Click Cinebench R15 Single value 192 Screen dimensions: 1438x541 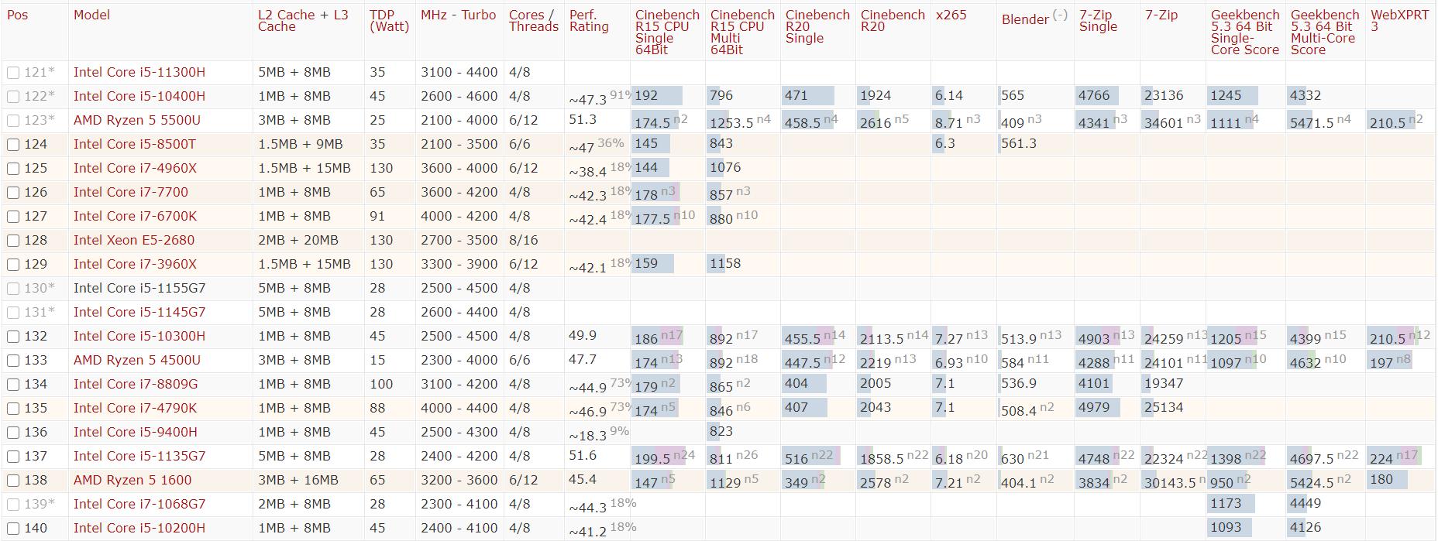[x=646, y=96]
